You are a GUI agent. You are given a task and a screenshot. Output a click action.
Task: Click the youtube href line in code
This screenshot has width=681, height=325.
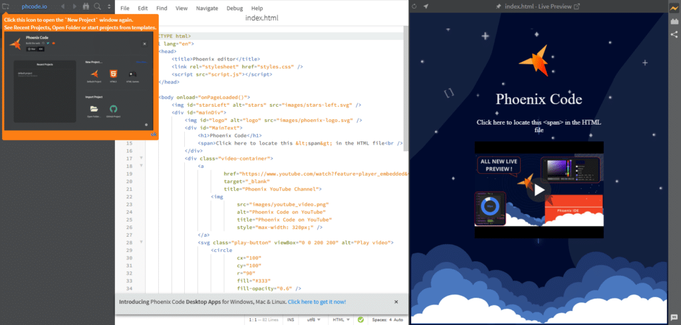316,174
